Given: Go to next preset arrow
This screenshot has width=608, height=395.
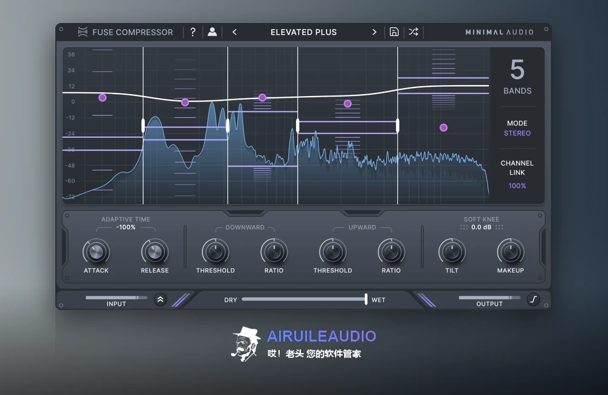Looking at the screenshot, I should pyautogui.click(x=374, y=32).
